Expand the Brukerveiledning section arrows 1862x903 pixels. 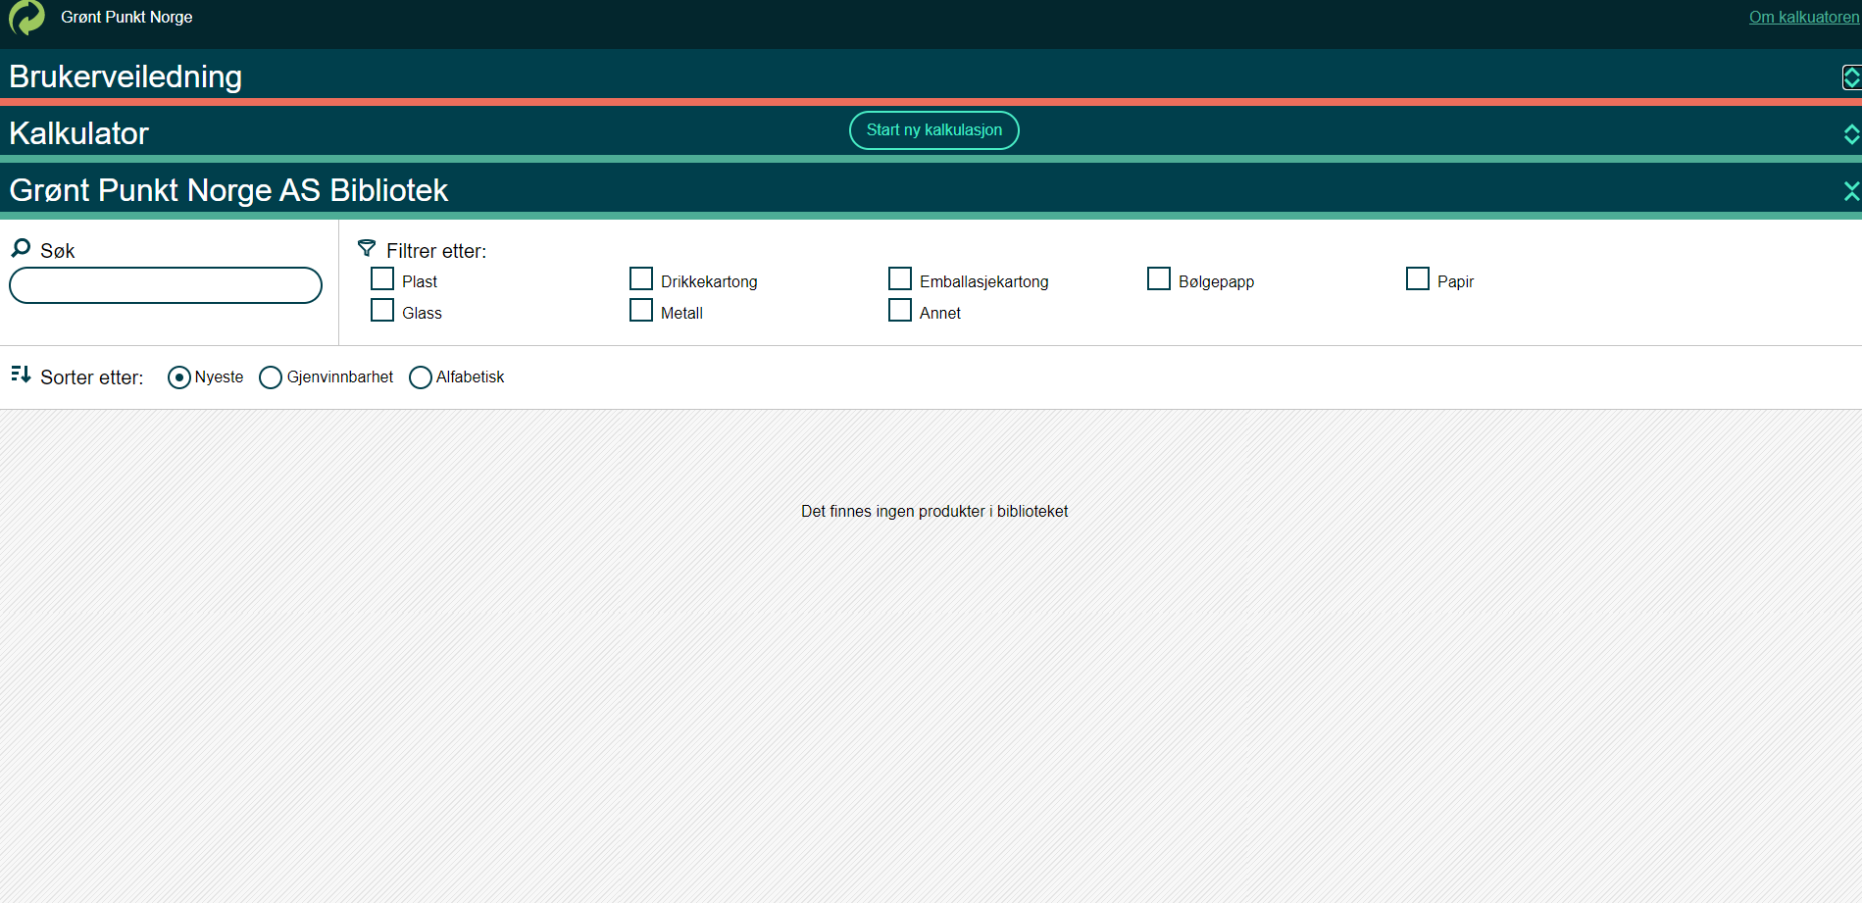[x=1850, y=77]
